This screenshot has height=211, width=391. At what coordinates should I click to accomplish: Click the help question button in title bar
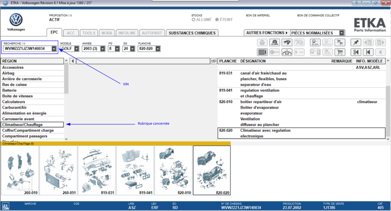(356, 3)
